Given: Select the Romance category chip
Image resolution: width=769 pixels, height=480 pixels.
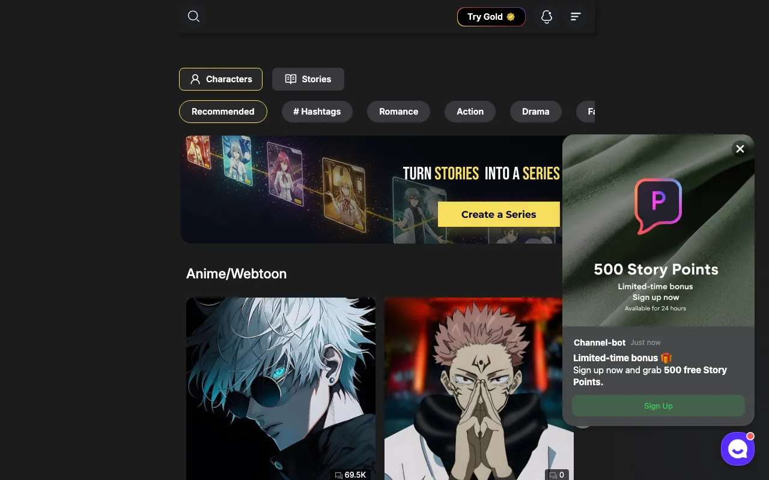Looking at the screenshot, I should (399, 112).
